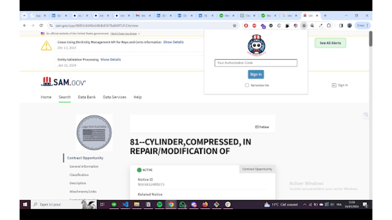Open the Home nav item
Image resolution: width=392 pixels, height=220 pixels.
coord(46,97)
